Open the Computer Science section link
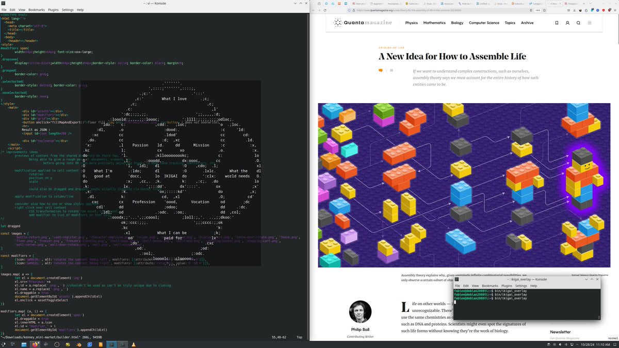This screenshot has width=619, height=348. [484, 23]
